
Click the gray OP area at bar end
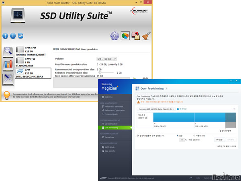pos(231,120)
